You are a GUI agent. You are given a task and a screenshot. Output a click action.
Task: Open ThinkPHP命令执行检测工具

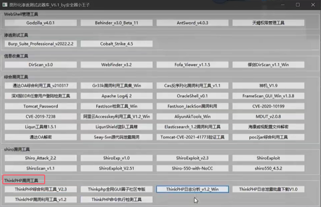(116, 200)
